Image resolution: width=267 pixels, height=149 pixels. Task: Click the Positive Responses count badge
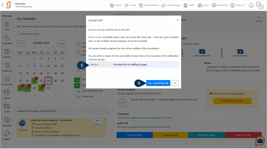(x=240, y=51)
